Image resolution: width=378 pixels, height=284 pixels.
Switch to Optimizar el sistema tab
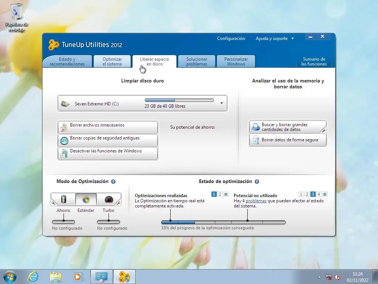[112, 61]
